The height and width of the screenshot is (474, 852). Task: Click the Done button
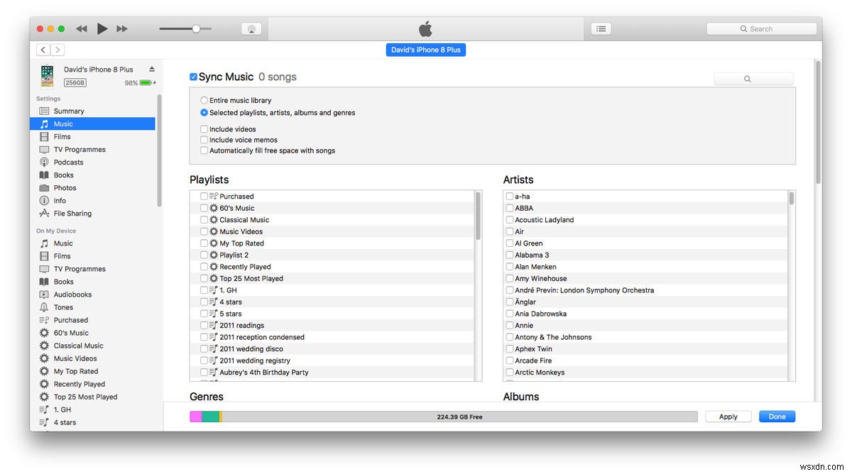(x=776, y=417)
